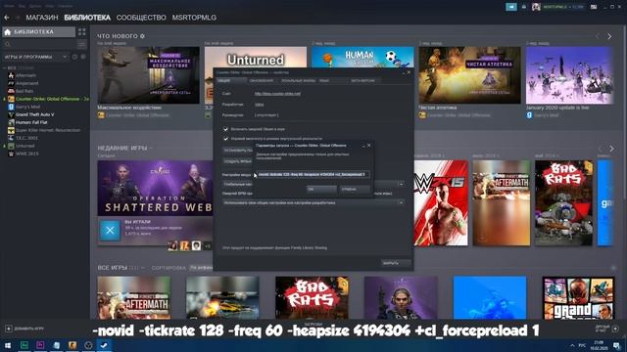Show previous What's New items
627x352 pixels.
point(598,36)
